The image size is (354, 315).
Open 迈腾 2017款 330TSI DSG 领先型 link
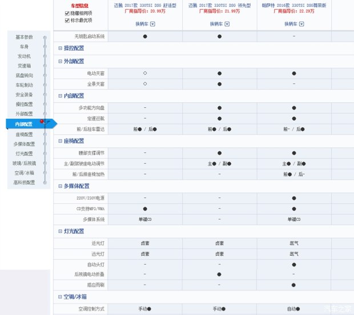pyautogui.click(x=220, y=5)
